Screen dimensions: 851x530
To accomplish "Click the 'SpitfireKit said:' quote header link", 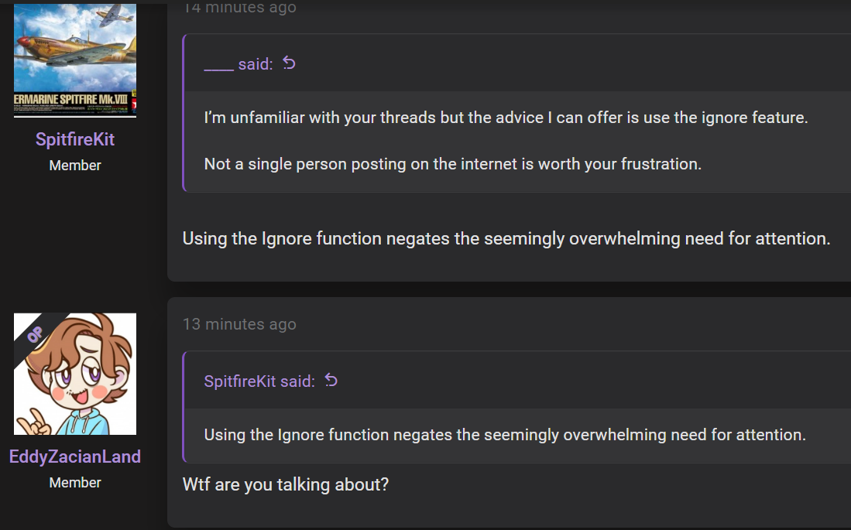I will tap(259, 381).
